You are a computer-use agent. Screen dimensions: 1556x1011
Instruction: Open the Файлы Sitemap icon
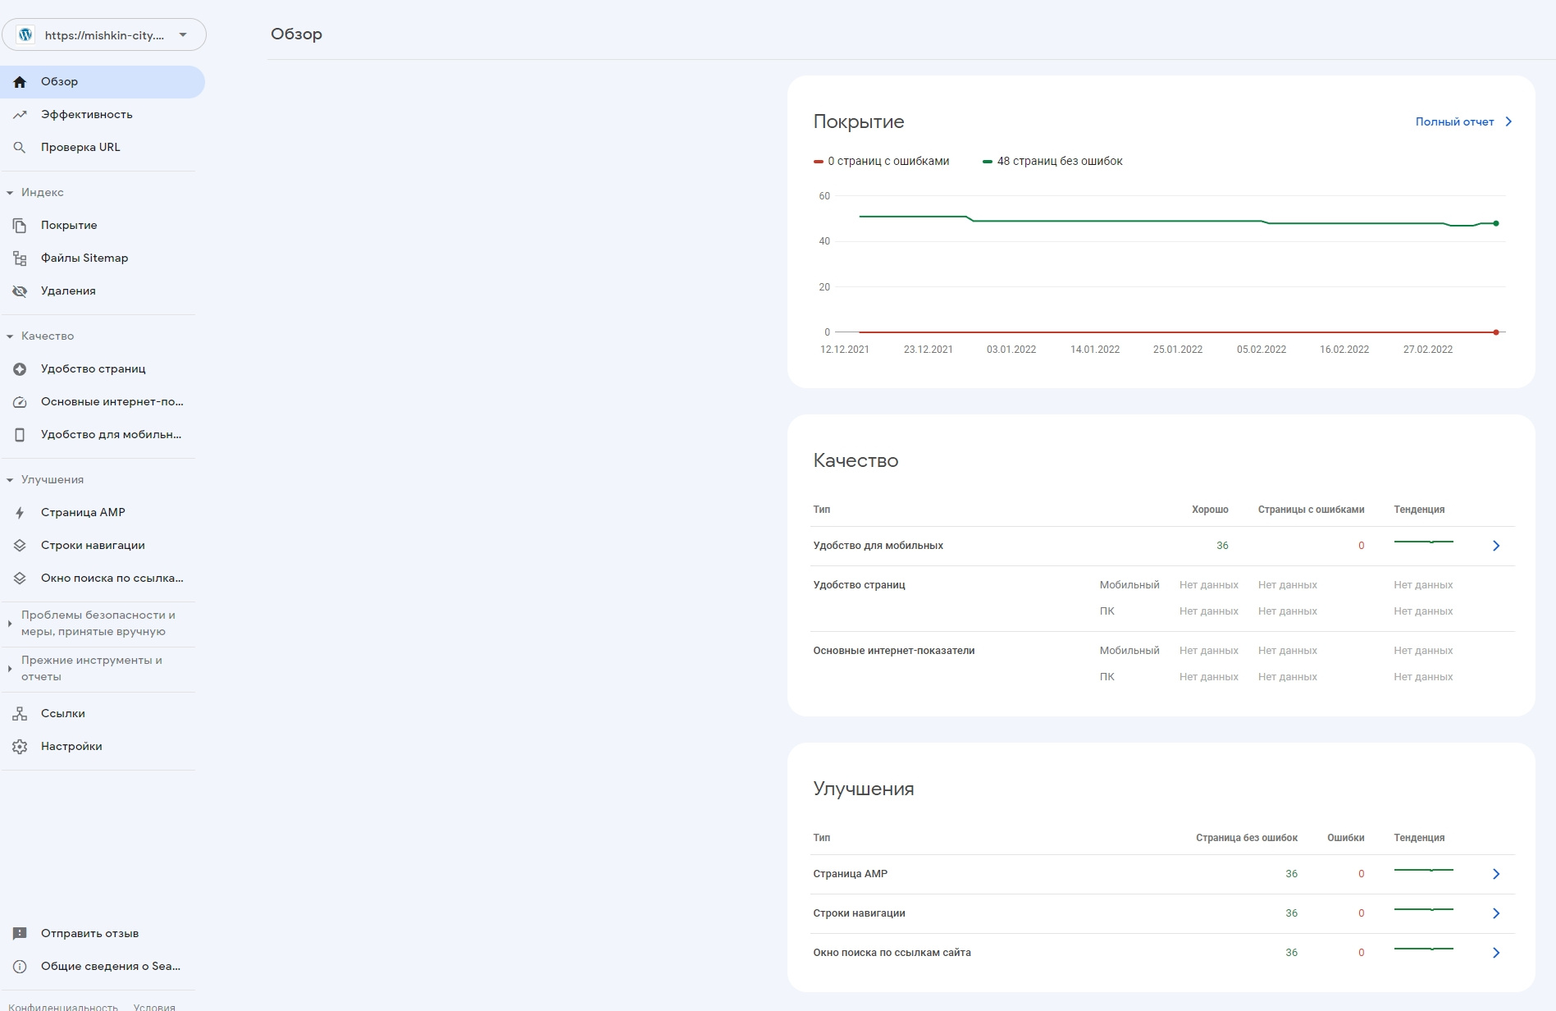coord(20,258)
